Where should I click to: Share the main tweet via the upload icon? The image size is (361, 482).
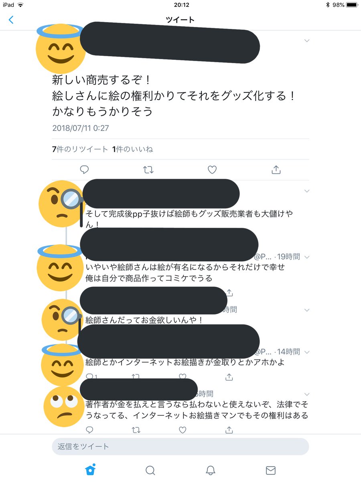click(276, 170)
